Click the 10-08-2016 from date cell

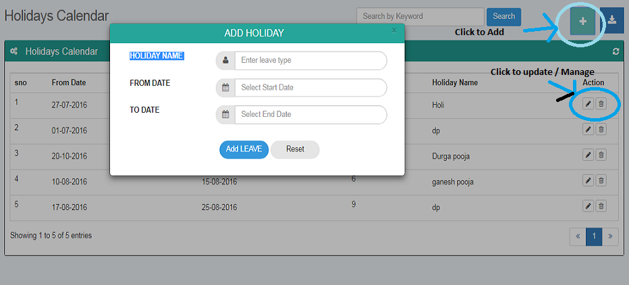click(70, 182)
